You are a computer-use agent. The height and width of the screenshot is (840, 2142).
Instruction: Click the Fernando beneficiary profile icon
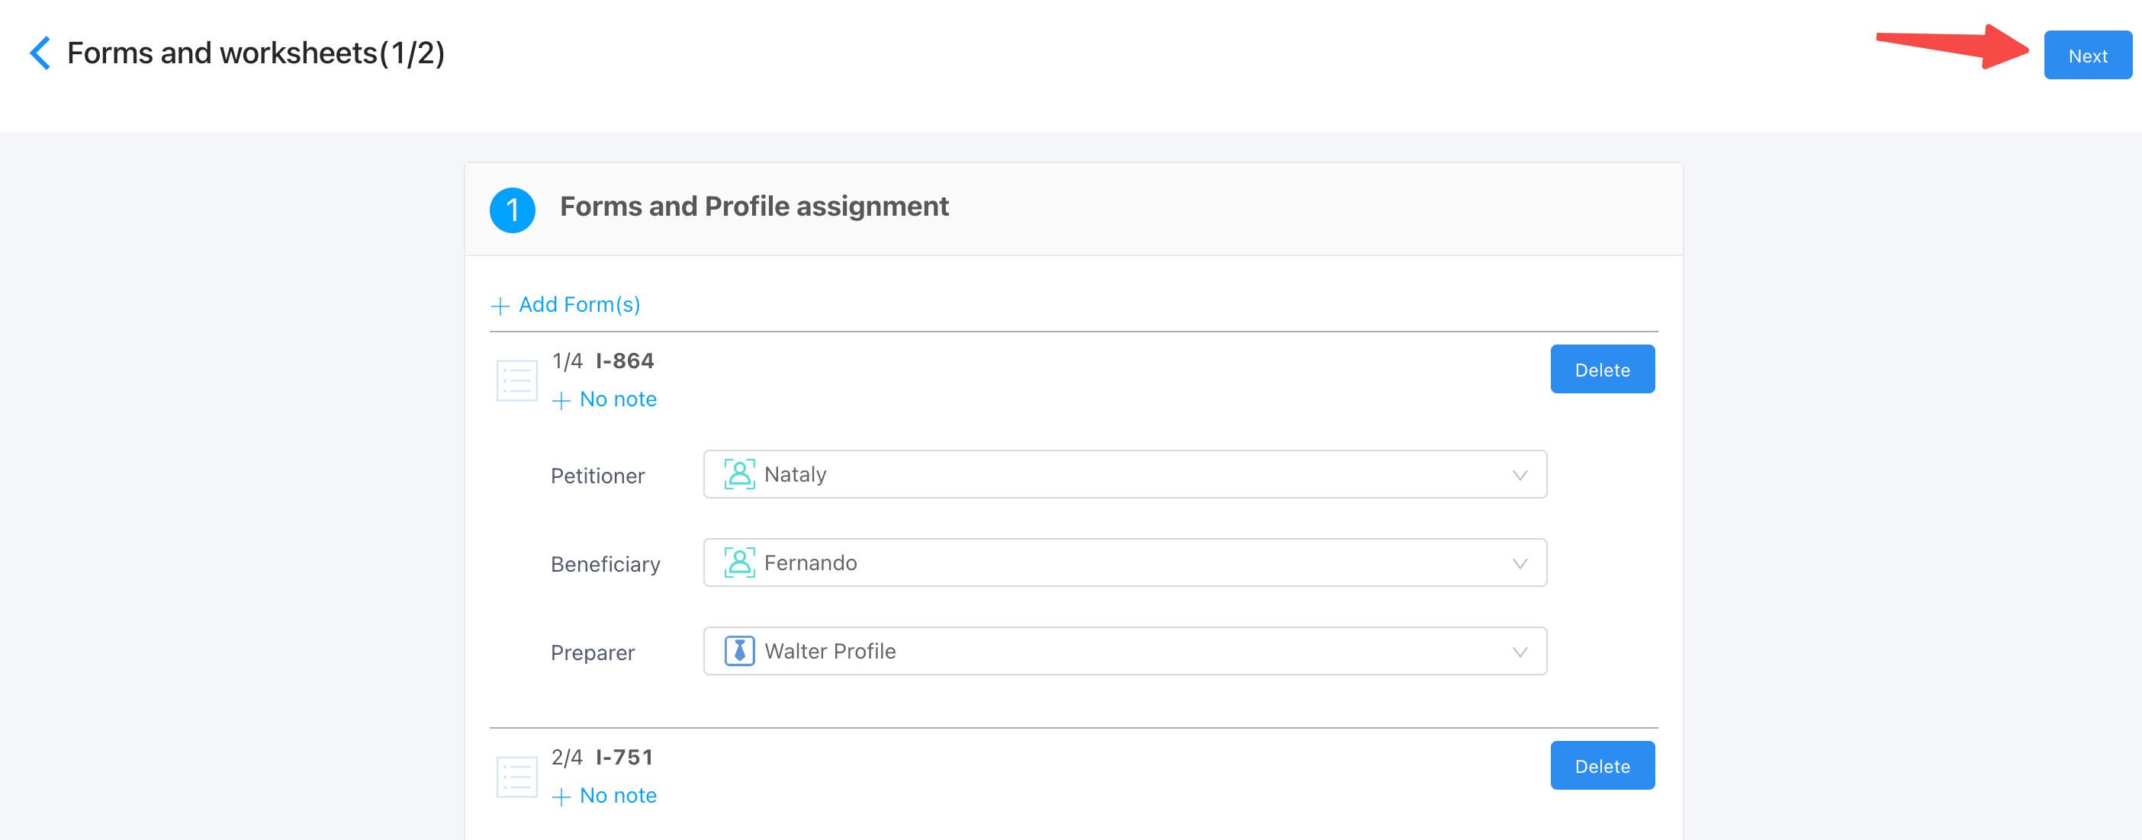pos(738,563)
